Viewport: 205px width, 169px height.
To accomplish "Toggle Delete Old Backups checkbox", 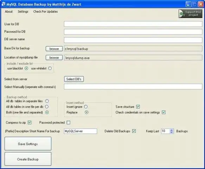I will (x=134, y=131).
